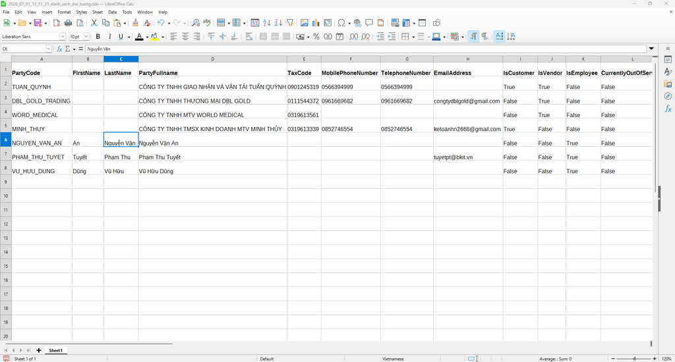Expand the Name Box dropdown arrow

(48, 49)
